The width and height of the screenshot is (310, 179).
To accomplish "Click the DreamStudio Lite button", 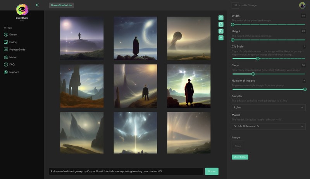I will pyautogui.click(x=61, y=5).
